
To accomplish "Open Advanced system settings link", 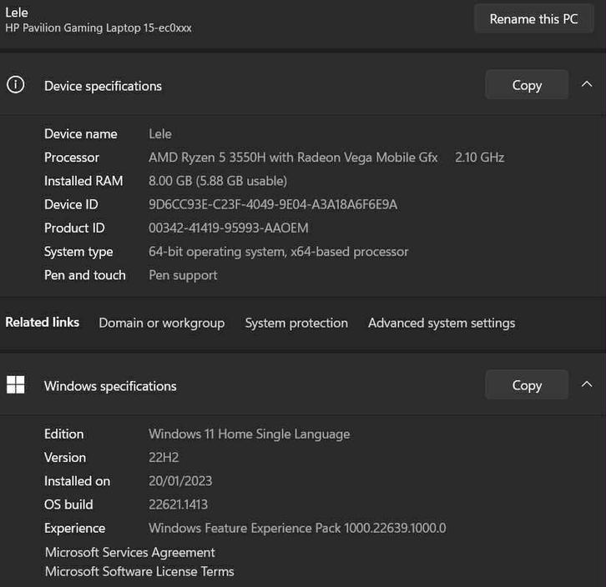I will click(442, 323).
